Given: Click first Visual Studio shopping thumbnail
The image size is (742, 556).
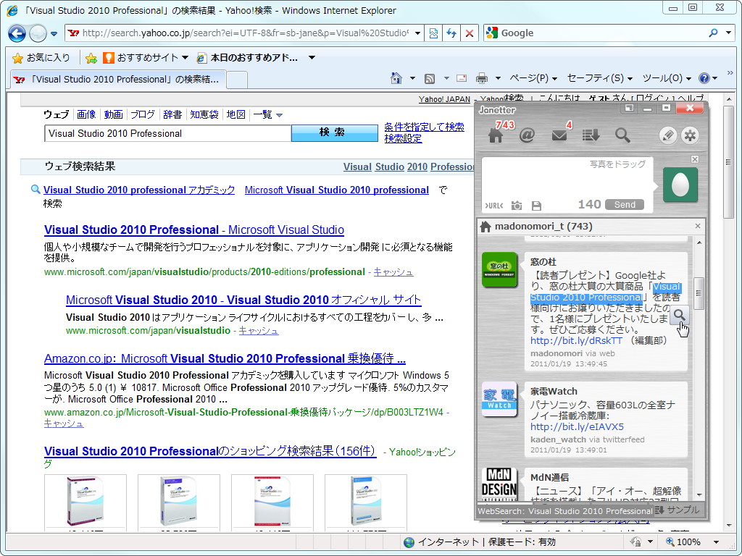Looking at the screenshot, I should pyautogui.click(x=86, y=501).
